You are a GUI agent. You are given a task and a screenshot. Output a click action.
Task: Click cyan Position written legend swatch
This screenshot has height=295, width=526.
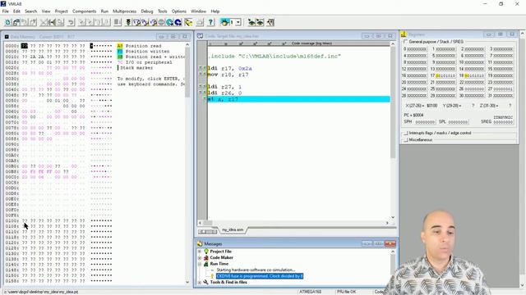tap(120, 51)
